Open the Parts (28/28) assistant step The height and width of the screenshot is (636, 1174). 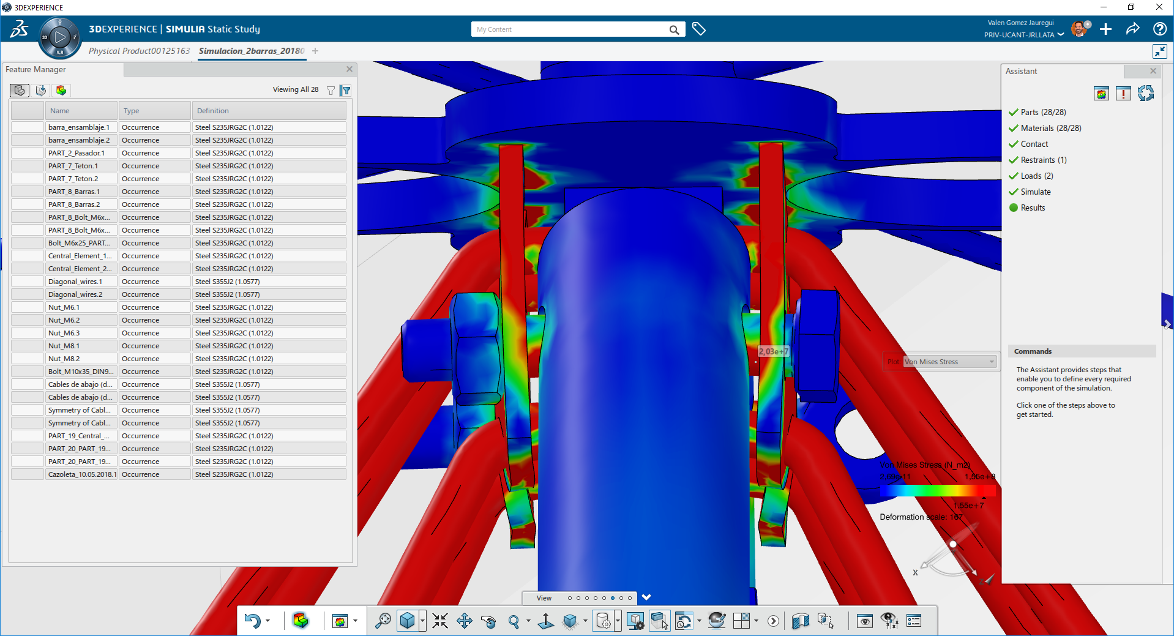point(1043,112)
